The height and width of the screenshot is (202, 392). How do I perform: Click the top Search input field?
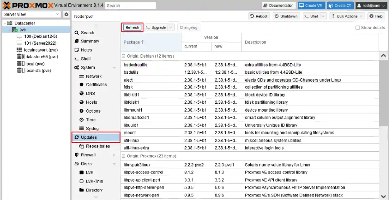[131, 6]
